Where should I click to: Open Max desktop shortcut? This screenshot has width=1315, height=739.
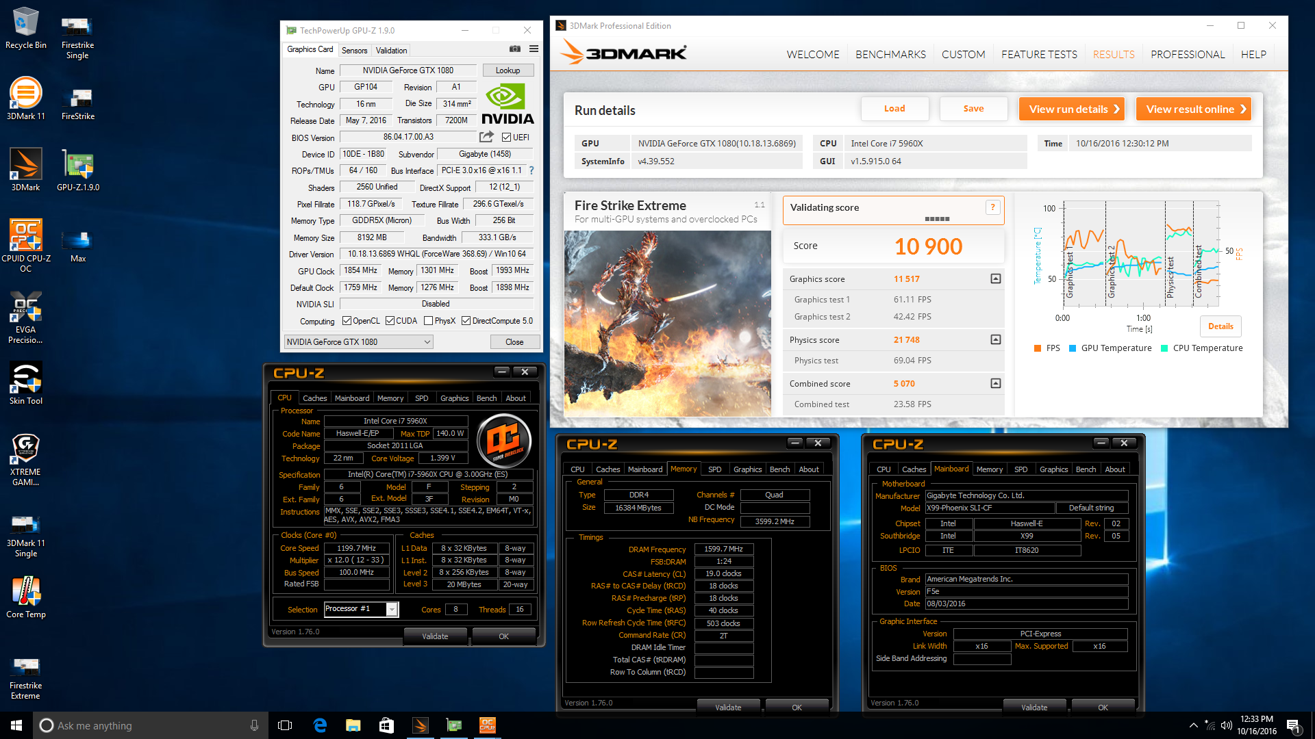pyautogui.click(x=77, y=246)
